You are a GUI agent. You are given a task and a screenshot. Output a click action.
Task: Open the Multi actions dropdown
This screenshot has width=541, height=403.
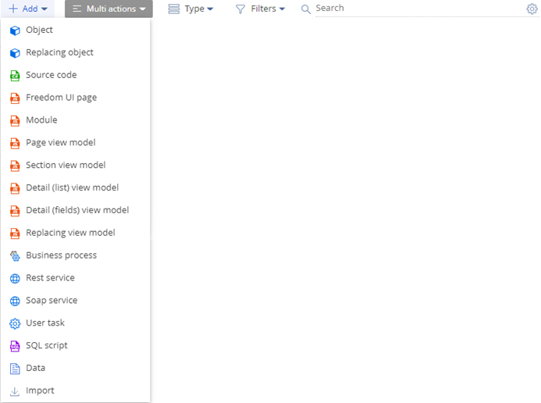point(109,9)
